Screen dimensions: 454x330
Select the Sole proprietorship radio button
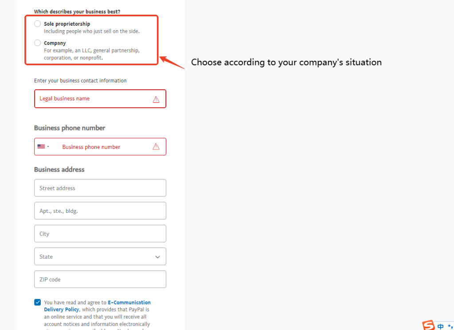tap(37, 24)
